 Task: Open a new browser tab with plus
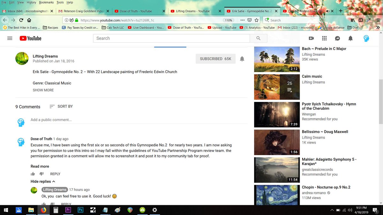pos(341,11)
